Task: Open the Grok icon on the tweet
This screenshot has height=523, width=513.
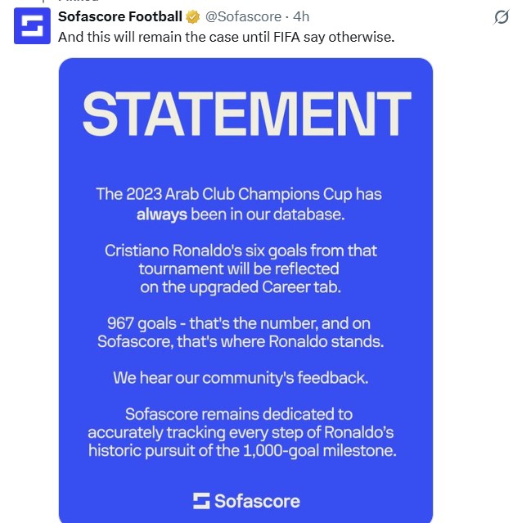Action: [x=501, y=16]
